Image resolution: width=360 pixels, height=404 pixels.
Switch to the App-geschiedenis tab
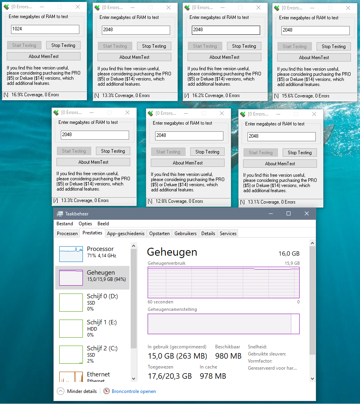click(x=126, y=234)
